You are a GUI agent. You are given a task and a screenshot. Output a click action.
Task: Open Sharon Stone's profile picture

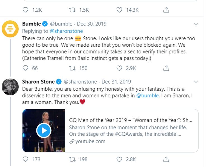coord(10,87)
